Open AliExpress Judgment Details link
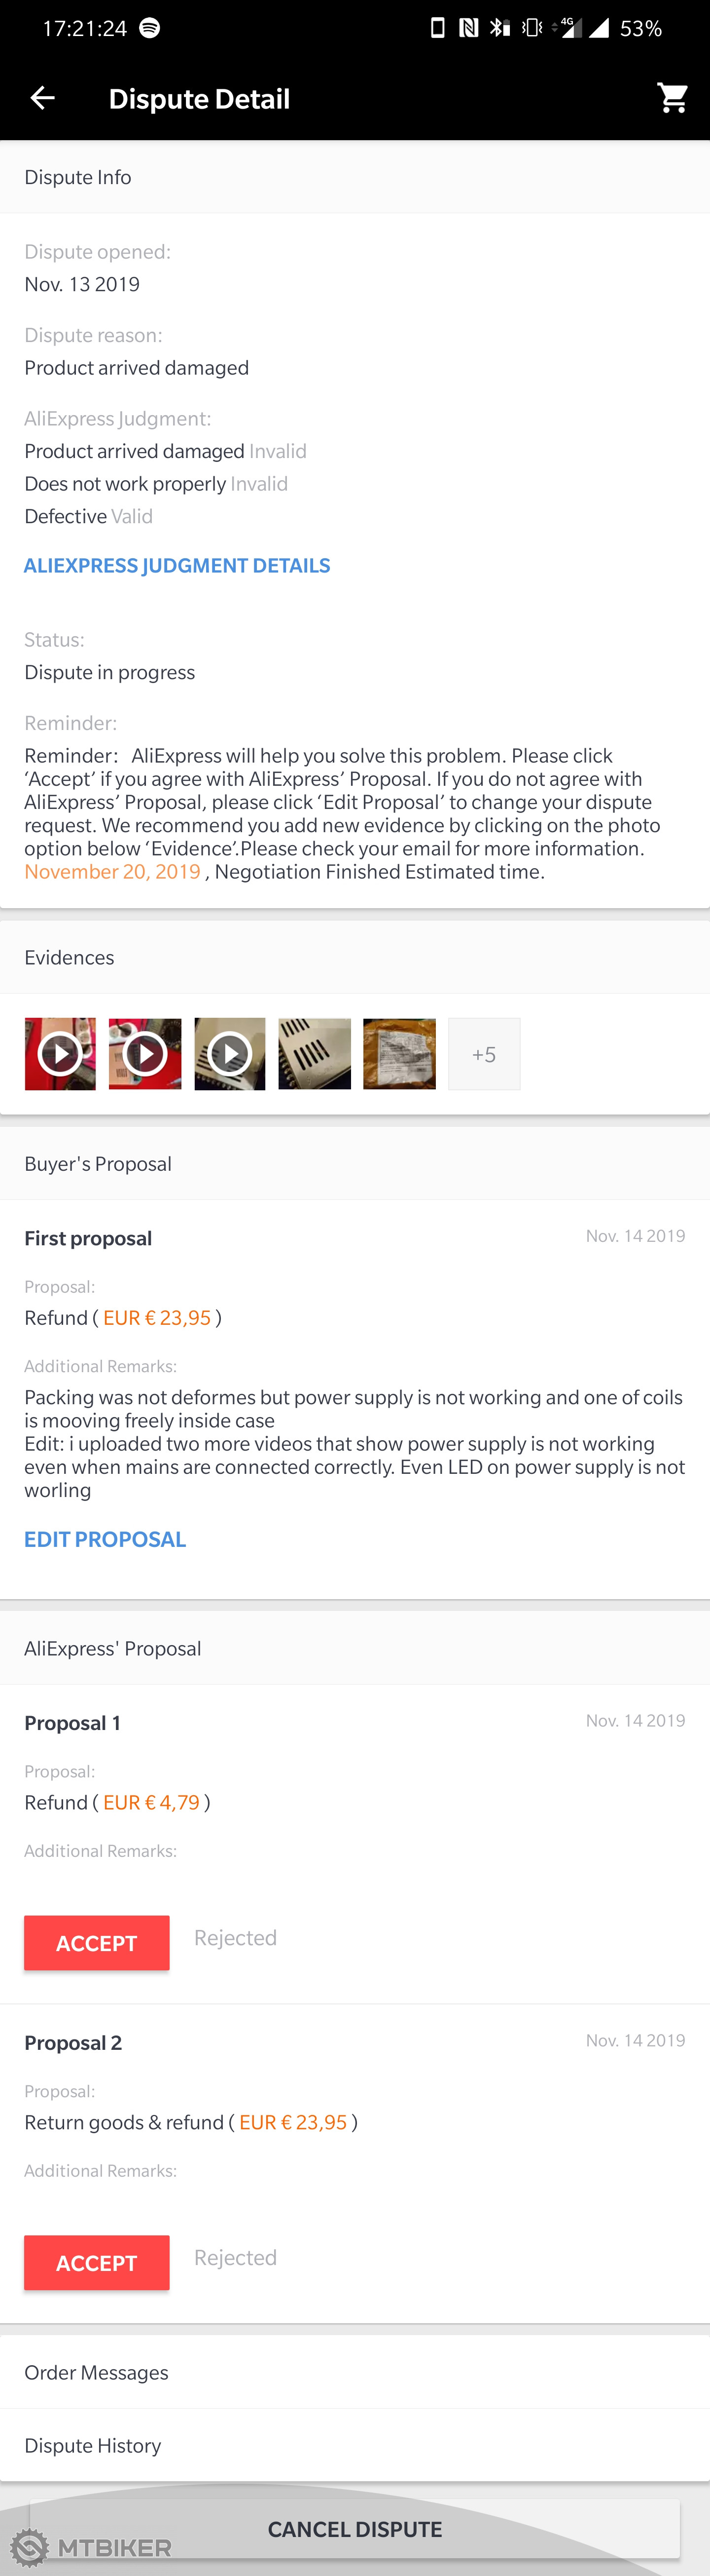Screen dimensions: 710x2576 (x=177, y=565)
